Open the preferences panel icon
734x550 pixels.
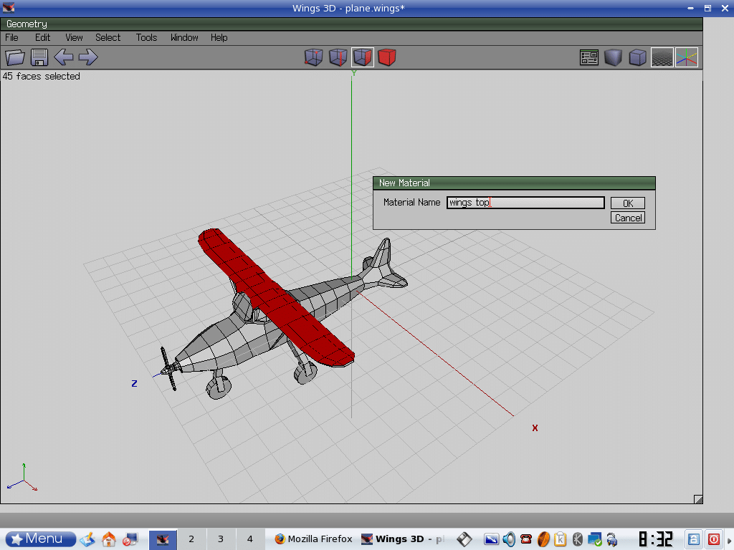tap(589, 57)
